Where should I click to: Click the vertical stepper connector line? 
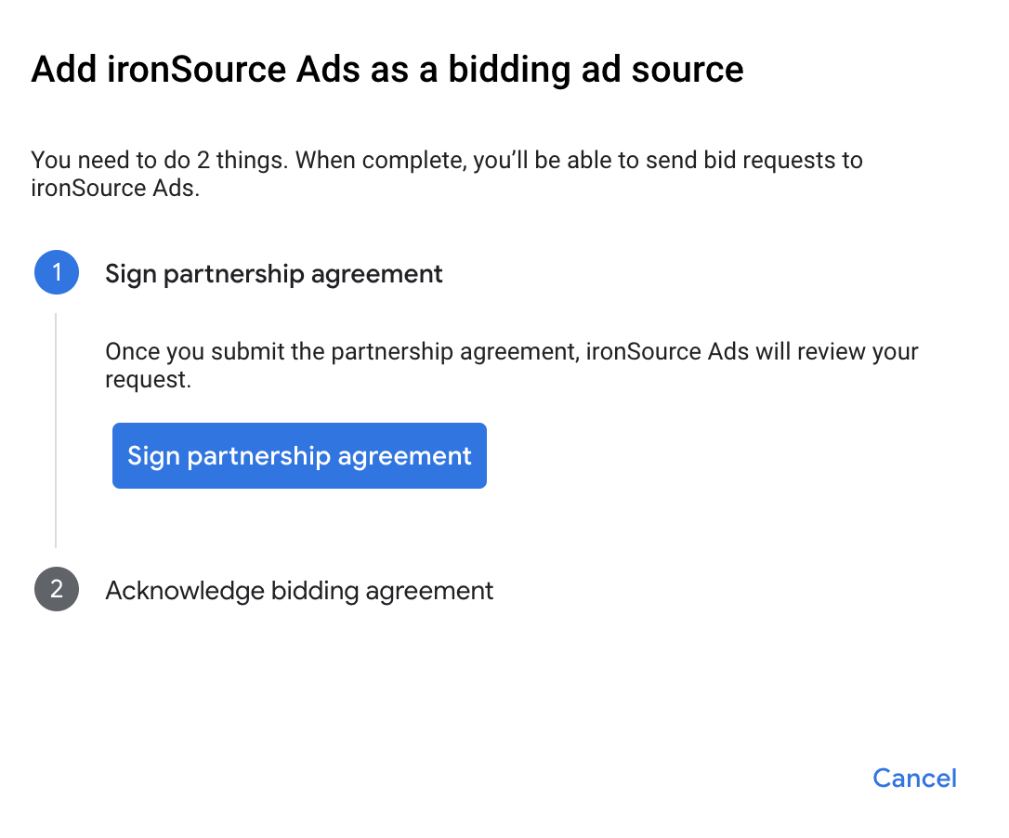56,429
